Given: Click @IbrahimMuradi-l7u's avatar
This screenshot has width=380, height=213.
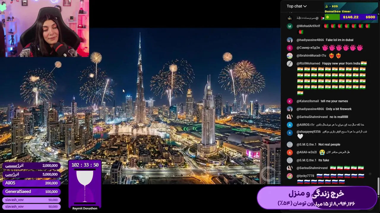Looking at the screenshot, I should click(x=290, y=56).
